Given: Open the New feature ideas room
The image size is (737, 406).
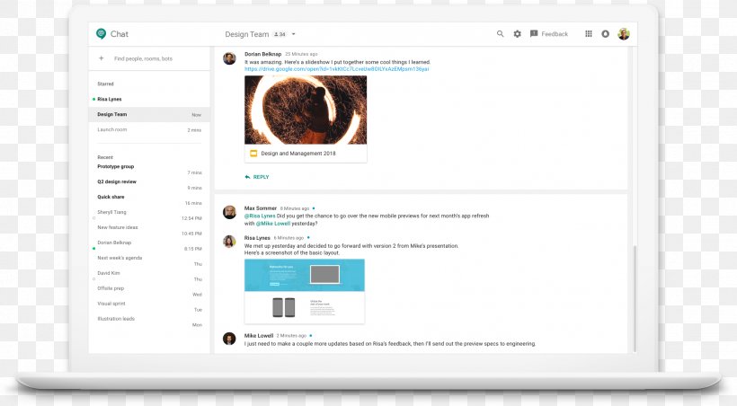Looking at the screenshot, I should coord(149,230).
